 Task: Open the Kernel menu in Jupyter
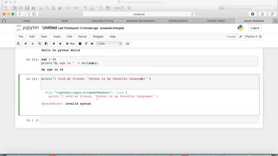(82, 36)
